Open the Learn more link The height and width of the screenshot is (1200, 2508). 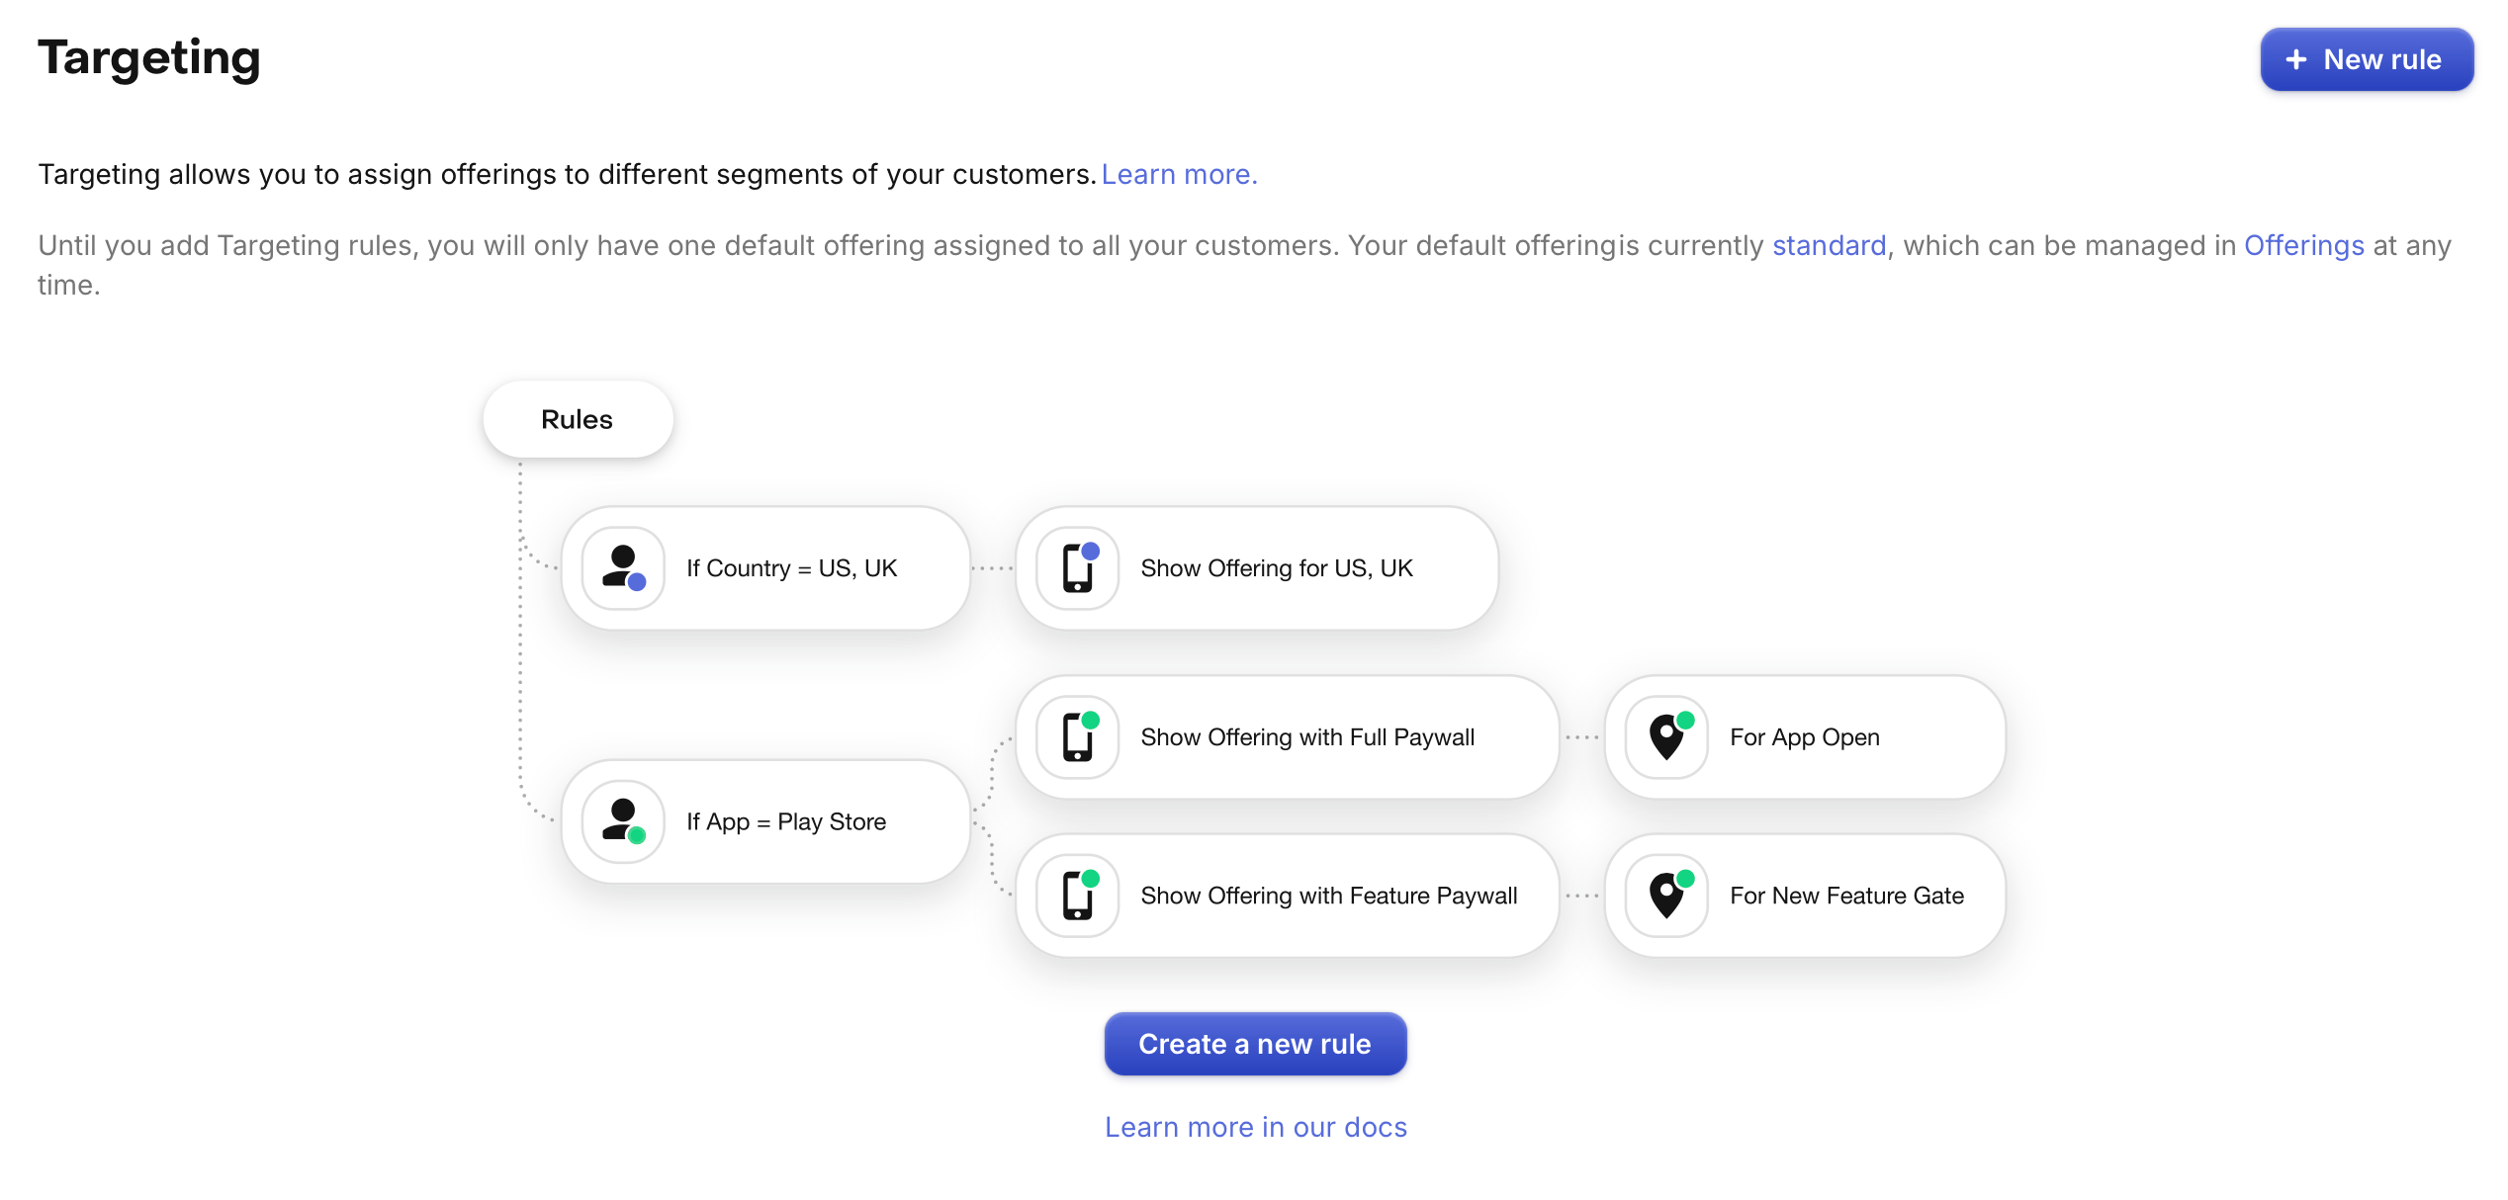point(1179,175)
